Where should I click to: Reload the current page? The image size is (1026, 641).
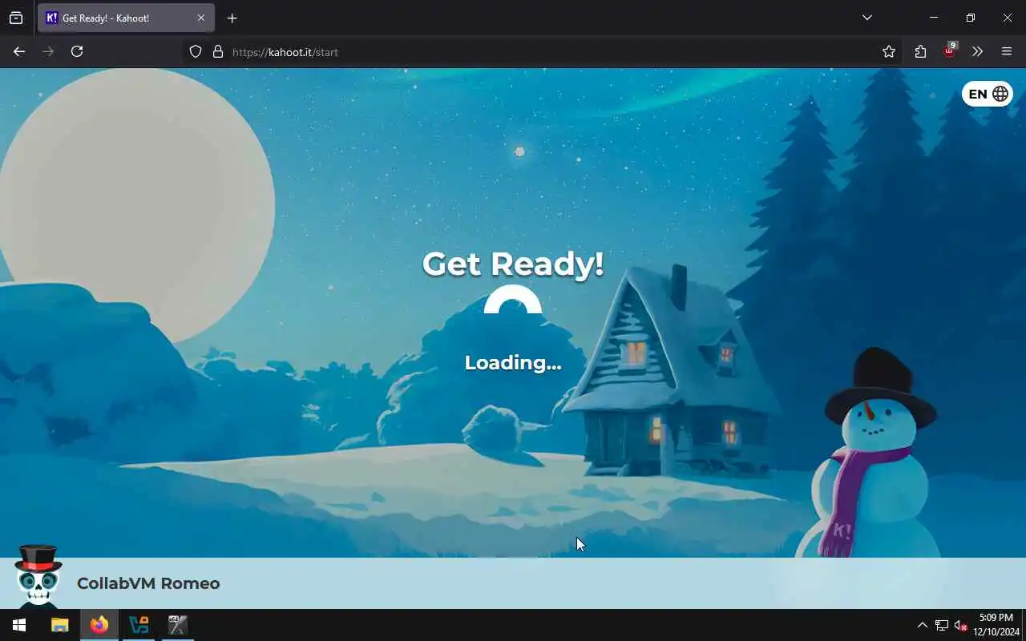point(77,51)
